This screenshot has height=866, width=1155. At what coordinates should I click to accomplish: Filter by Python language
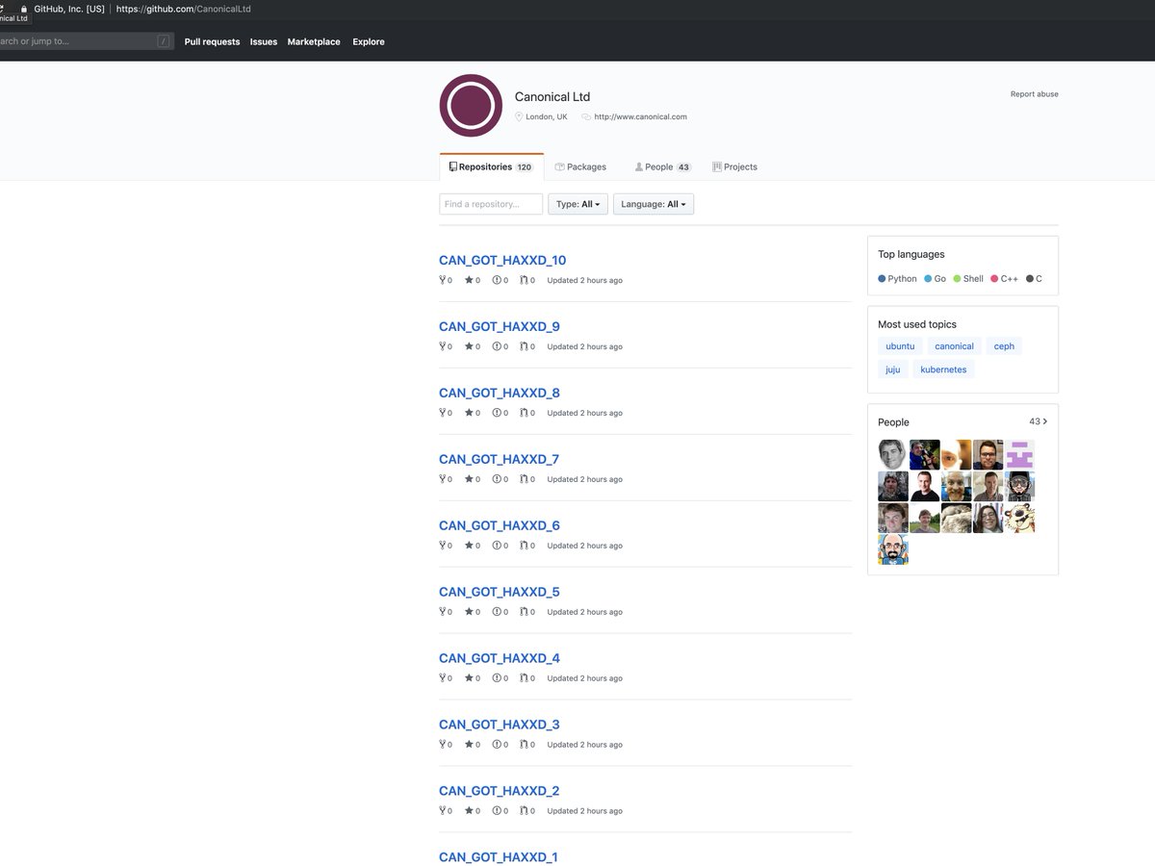click(897, 279)
